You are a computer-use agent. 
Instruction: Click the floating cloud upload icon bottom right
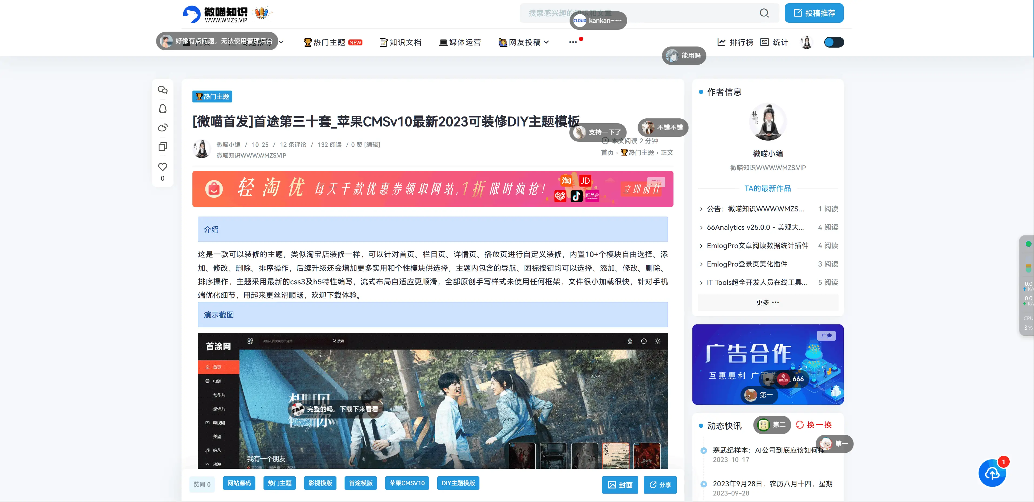[x=992, y=473]
